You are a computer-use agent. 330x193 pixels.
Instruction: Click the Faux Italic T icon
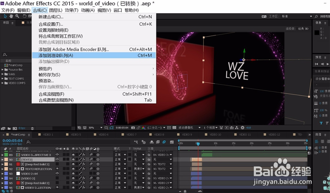[327, 123]
